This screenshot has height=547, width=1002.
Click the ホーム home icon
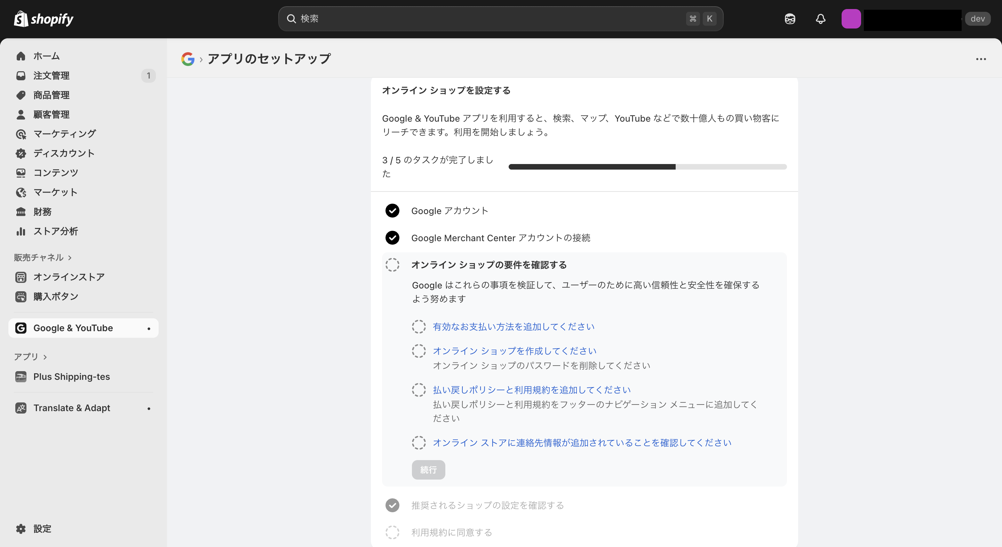pos(21,56)
